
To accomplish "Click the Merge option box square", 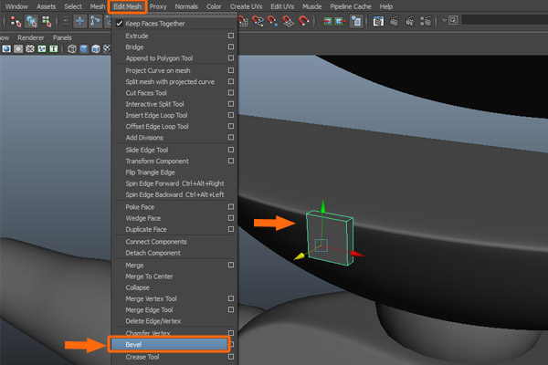I will (230, 265).
